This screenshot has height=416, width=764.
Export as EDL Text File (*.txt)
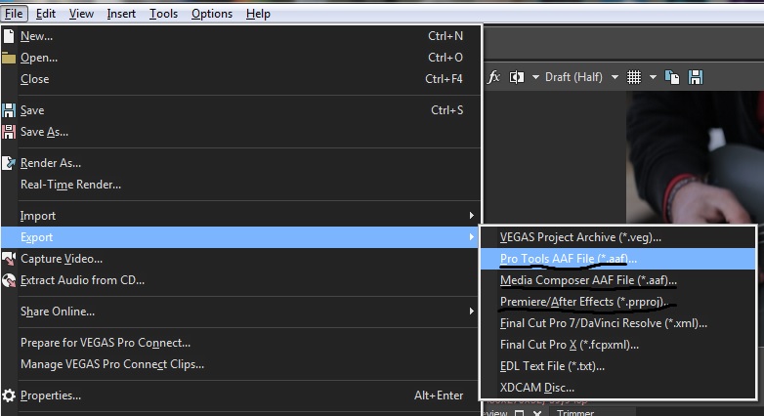click(x=617, y=366)
